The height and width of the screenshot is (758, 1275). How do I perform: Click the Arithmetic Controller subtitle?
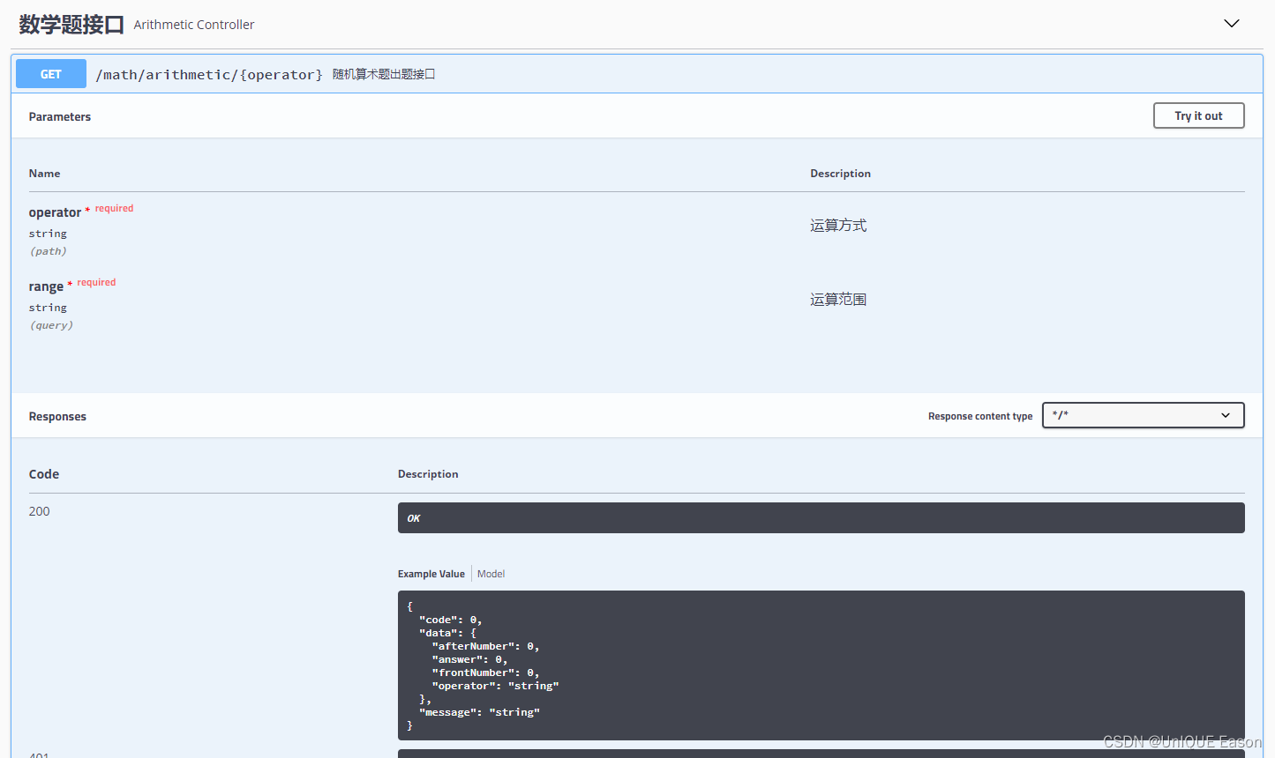pos(194,25)
